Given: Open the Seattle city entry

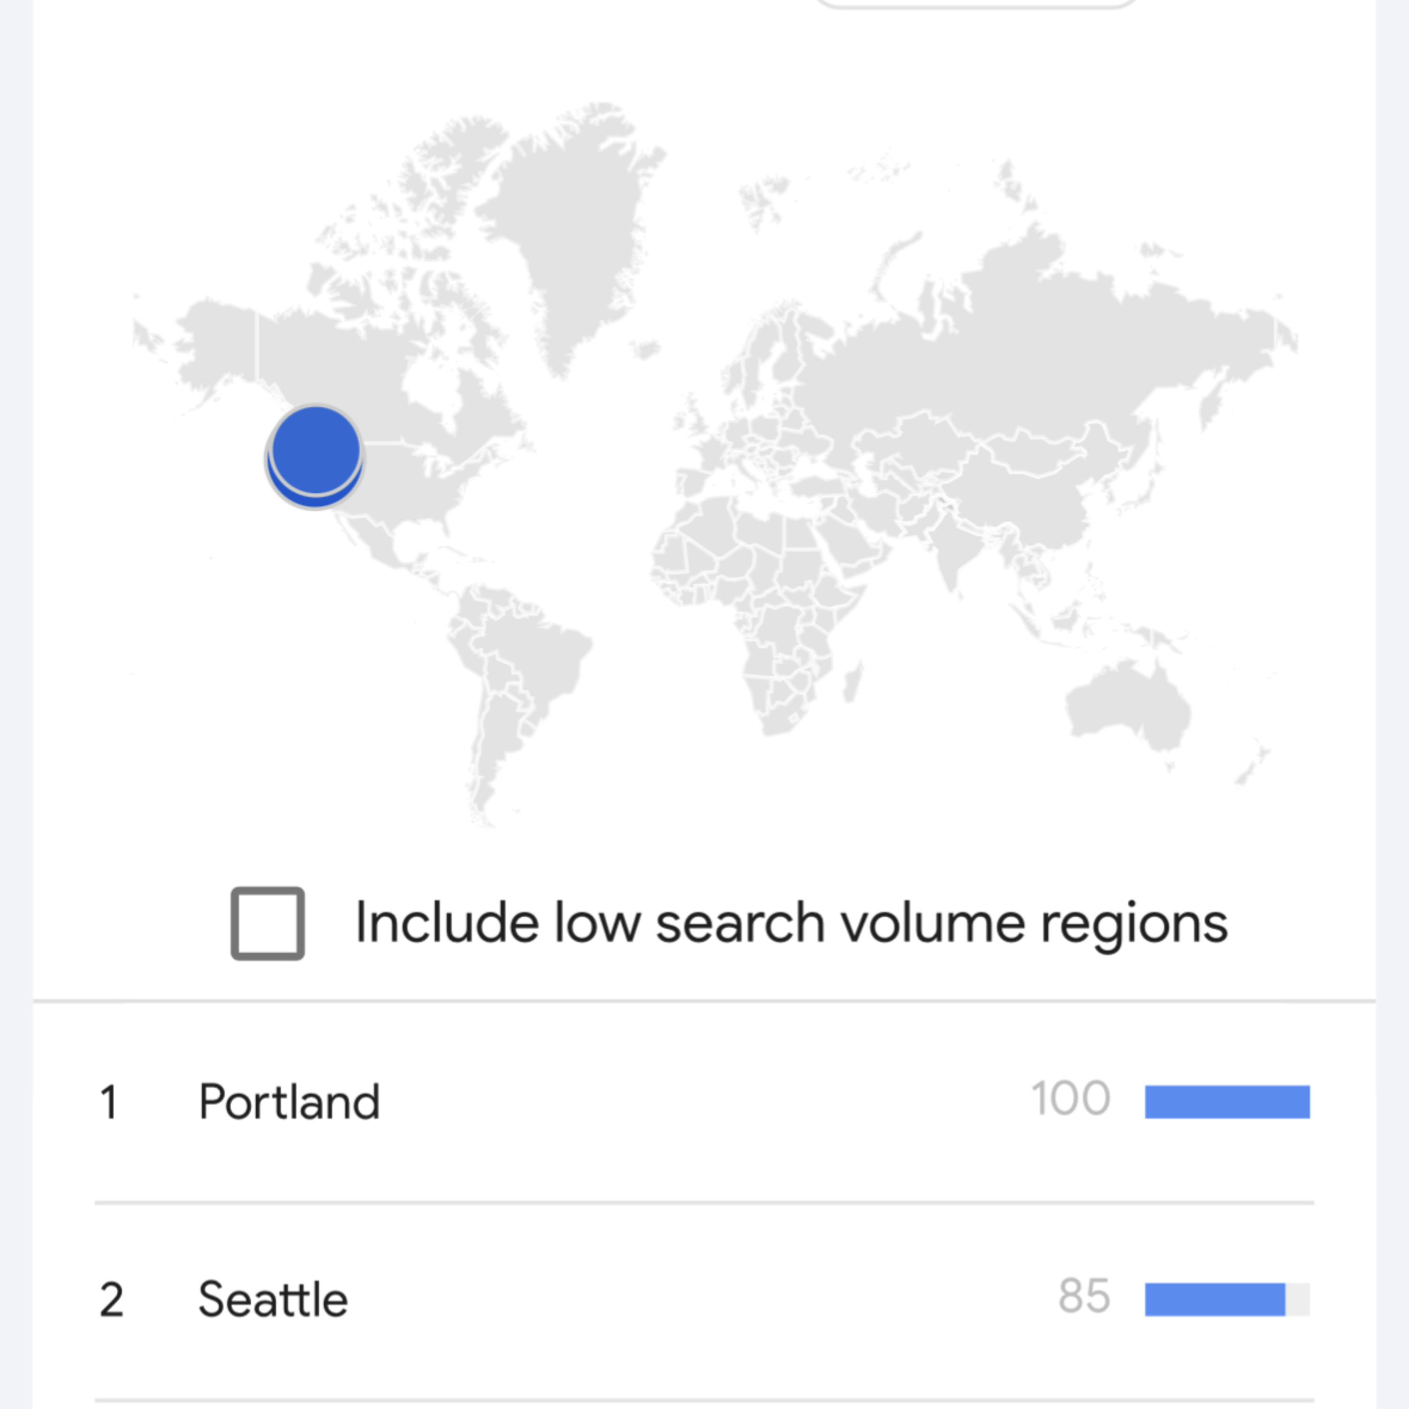Looking at the screenshot, I should (x=273, y=1300).
